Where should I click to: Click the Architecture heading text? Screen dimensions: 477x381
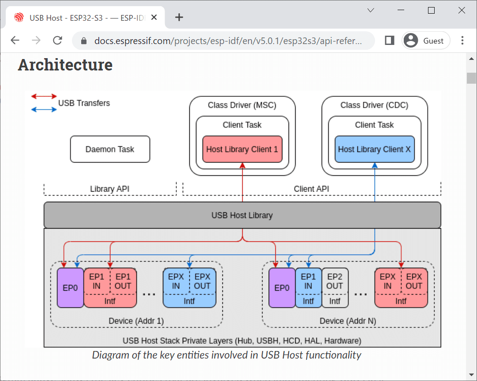pyautogui.click(x=65, y=65)
